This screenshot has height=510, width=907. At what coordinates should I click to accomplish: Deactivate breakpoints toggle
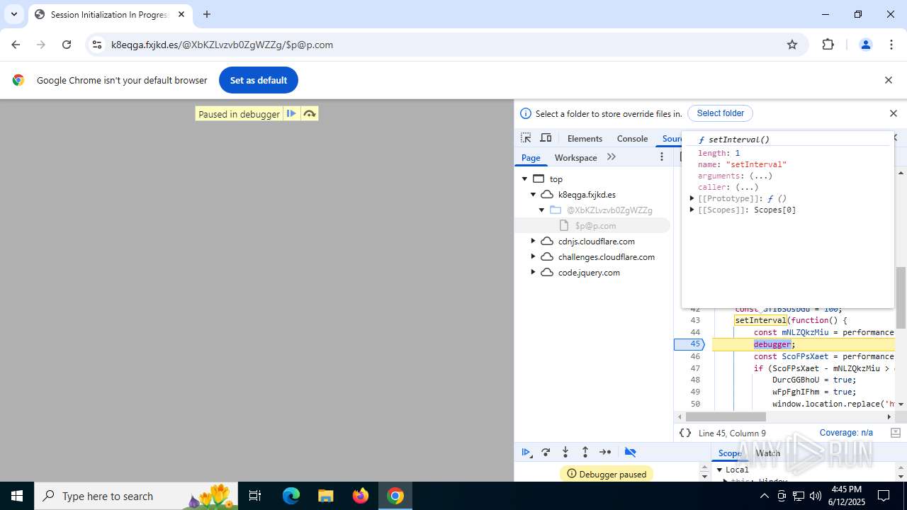(630, 452)
